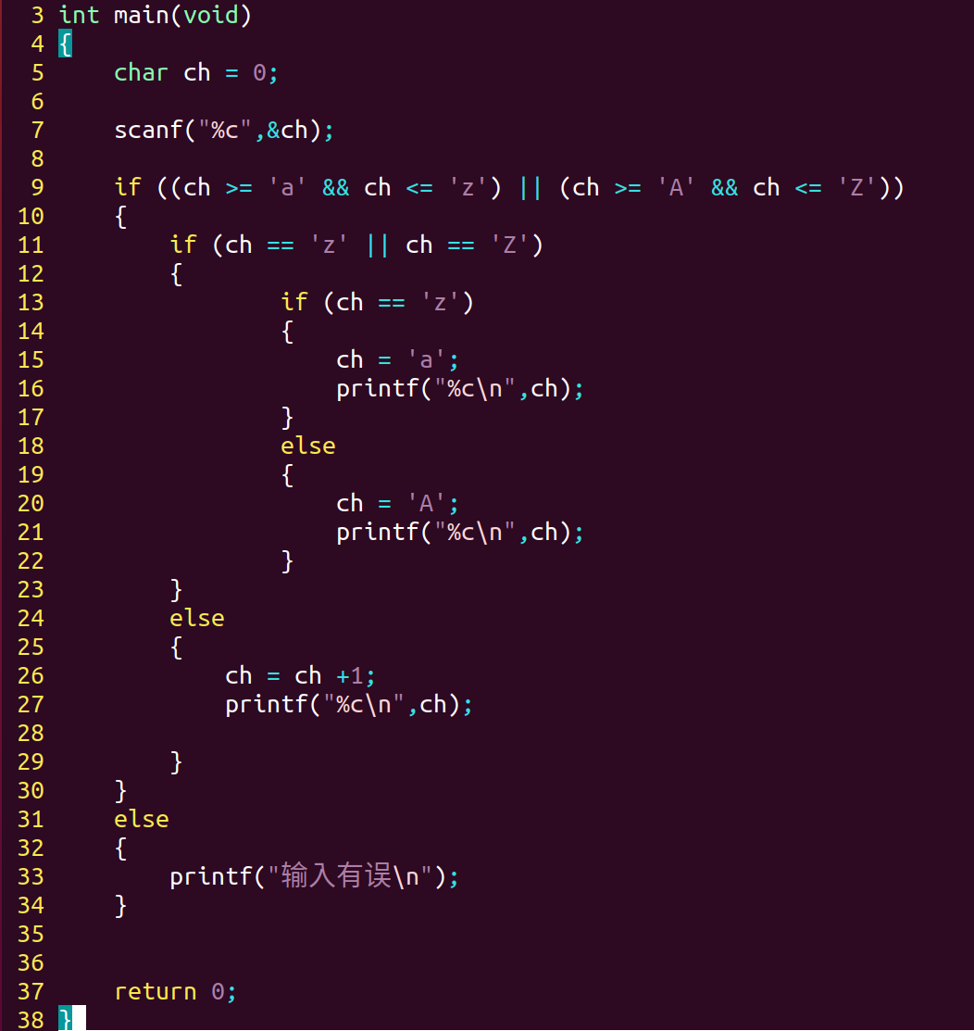Click the printf statement on line 27
Screen dimensions: 974x1031
pyautogui.click(x=348, y=704)
